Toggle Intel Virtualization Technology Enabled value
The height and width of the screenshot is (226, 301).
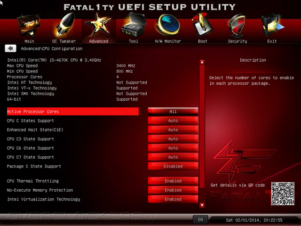[173, 199]
